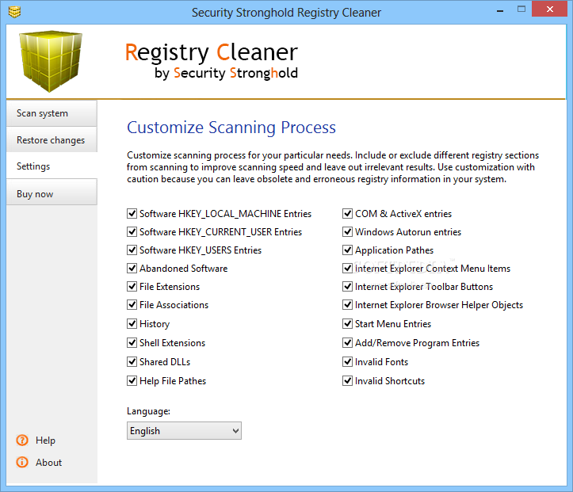Image resolution: width=573 pixels, height=492 pixels.
Task: Toggle the Application Pathes checkbox
Action: click(348, 250)
